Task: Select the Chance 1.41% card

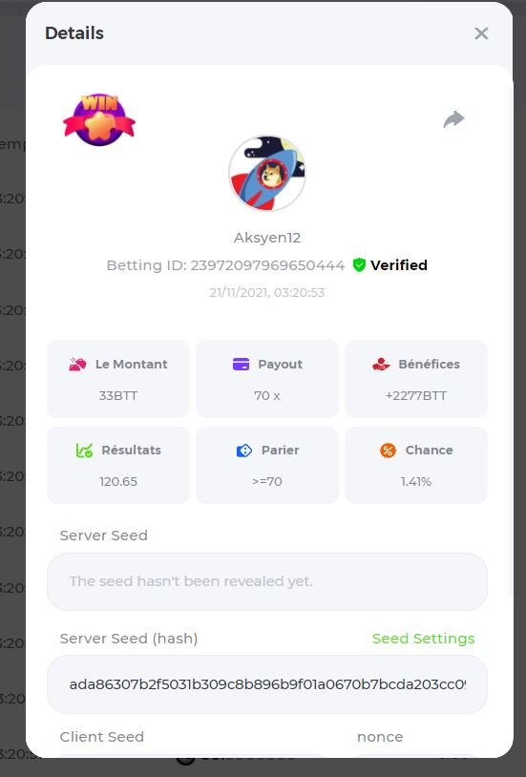Action: tap(416, 465)
